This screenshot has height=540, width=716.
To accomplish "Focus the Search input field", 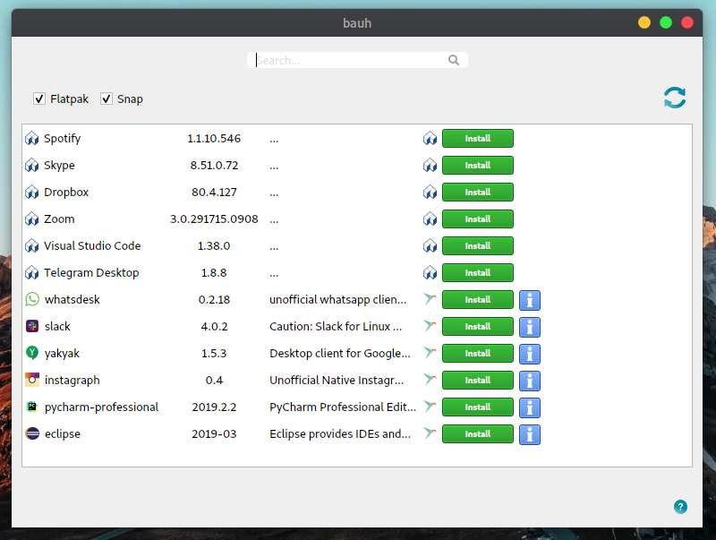I will point(357,60).
